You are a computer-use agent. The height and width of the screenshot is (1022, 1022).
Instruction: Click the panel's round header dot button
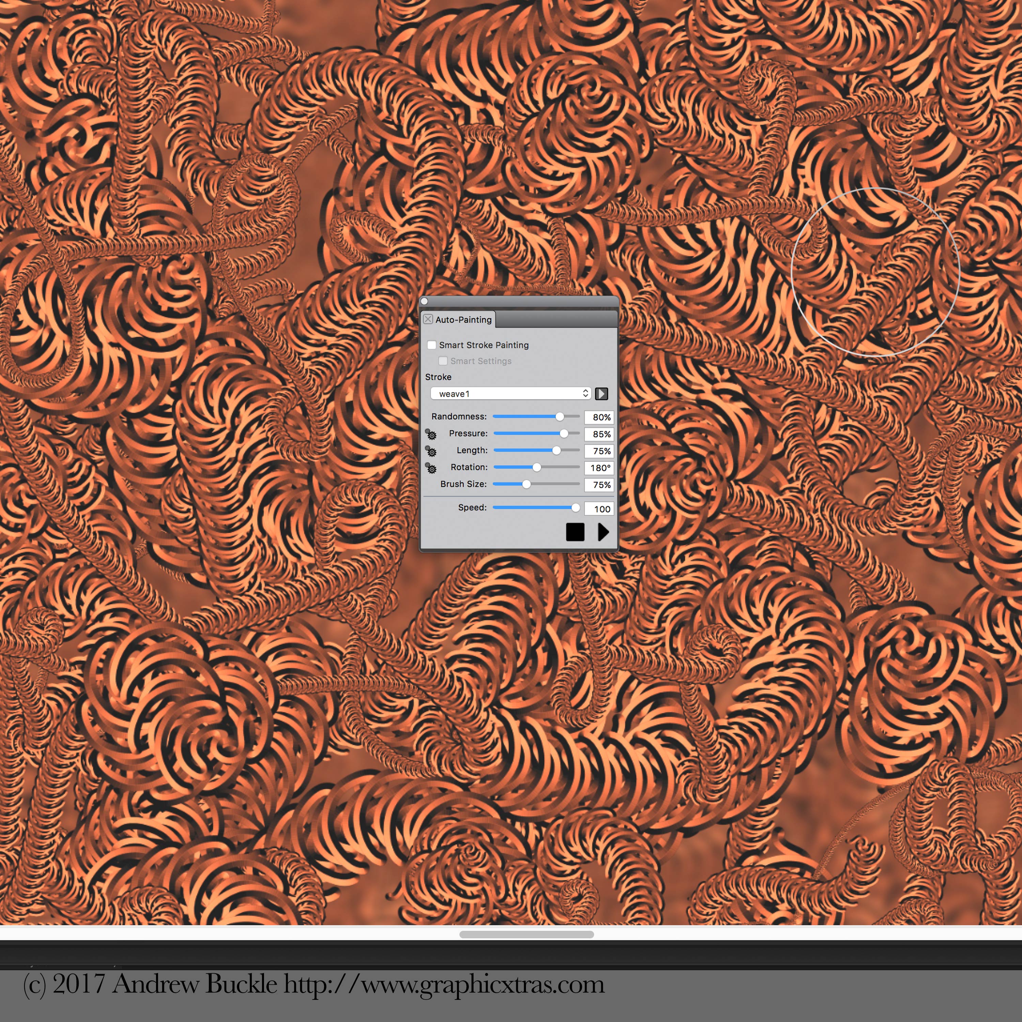point(424,301)
